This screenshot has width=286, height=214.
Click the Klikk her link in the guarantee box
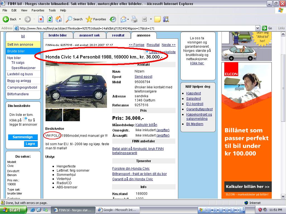[197, 63]
